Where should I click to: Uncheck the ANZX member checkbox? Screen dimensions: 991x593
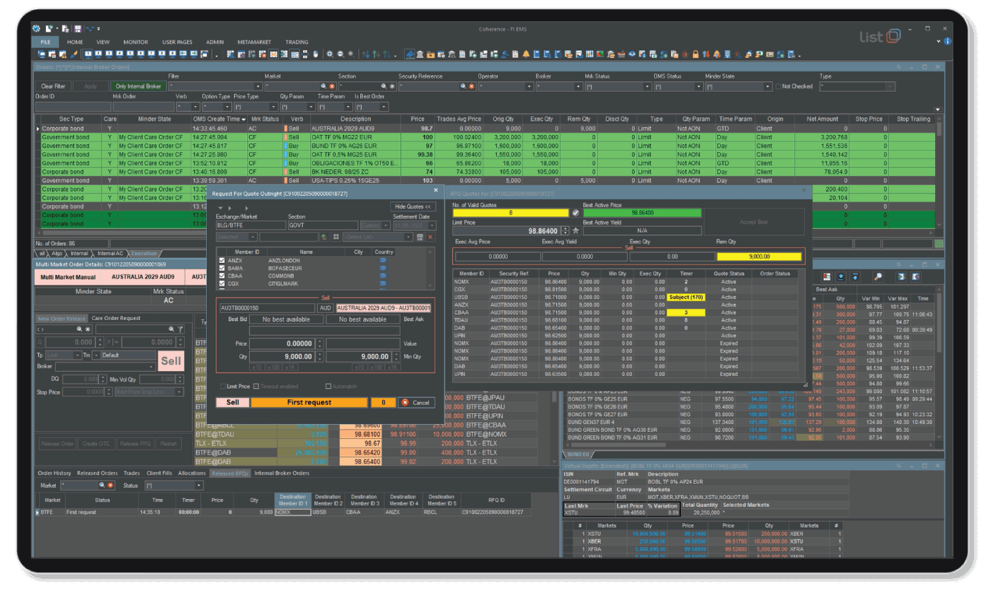tap(222, 260)
